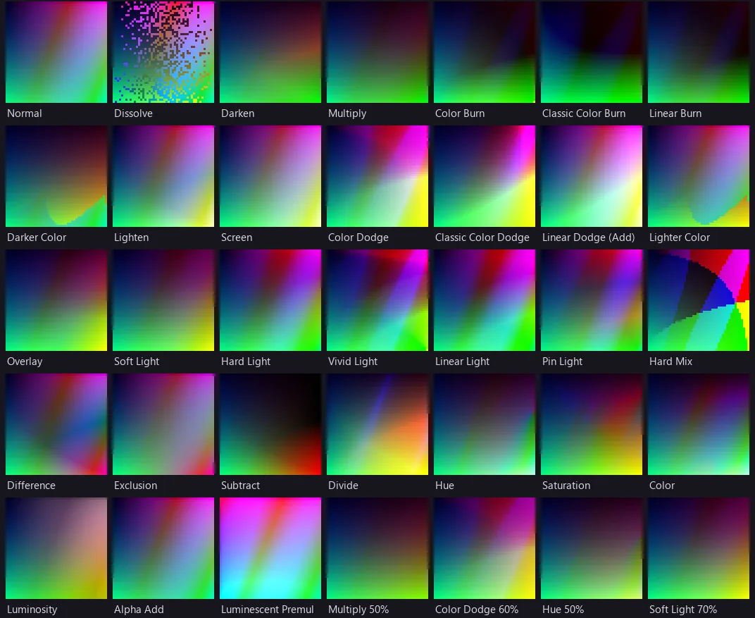The width and height of the screenshot is (755, 618).
Task: Click the 'Multiply 50%' caption
Action: click(358, 610)
